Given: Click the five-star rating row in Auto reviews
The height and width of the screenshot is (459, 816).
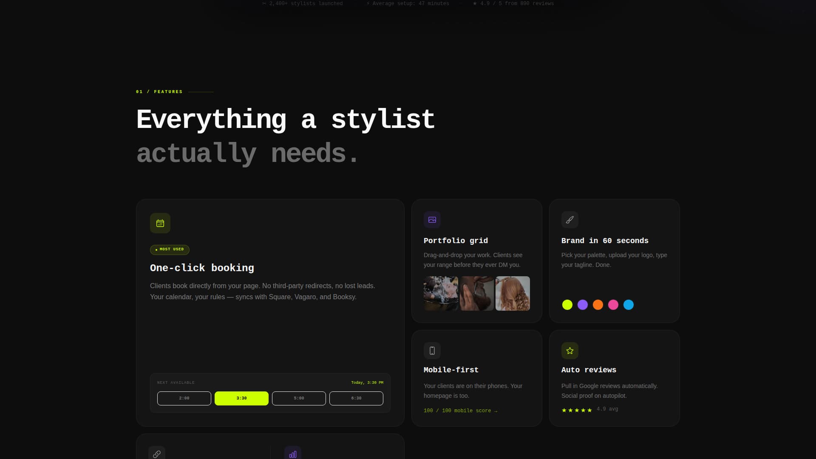Looking at the screenshot, I should (x=577, y=410).
